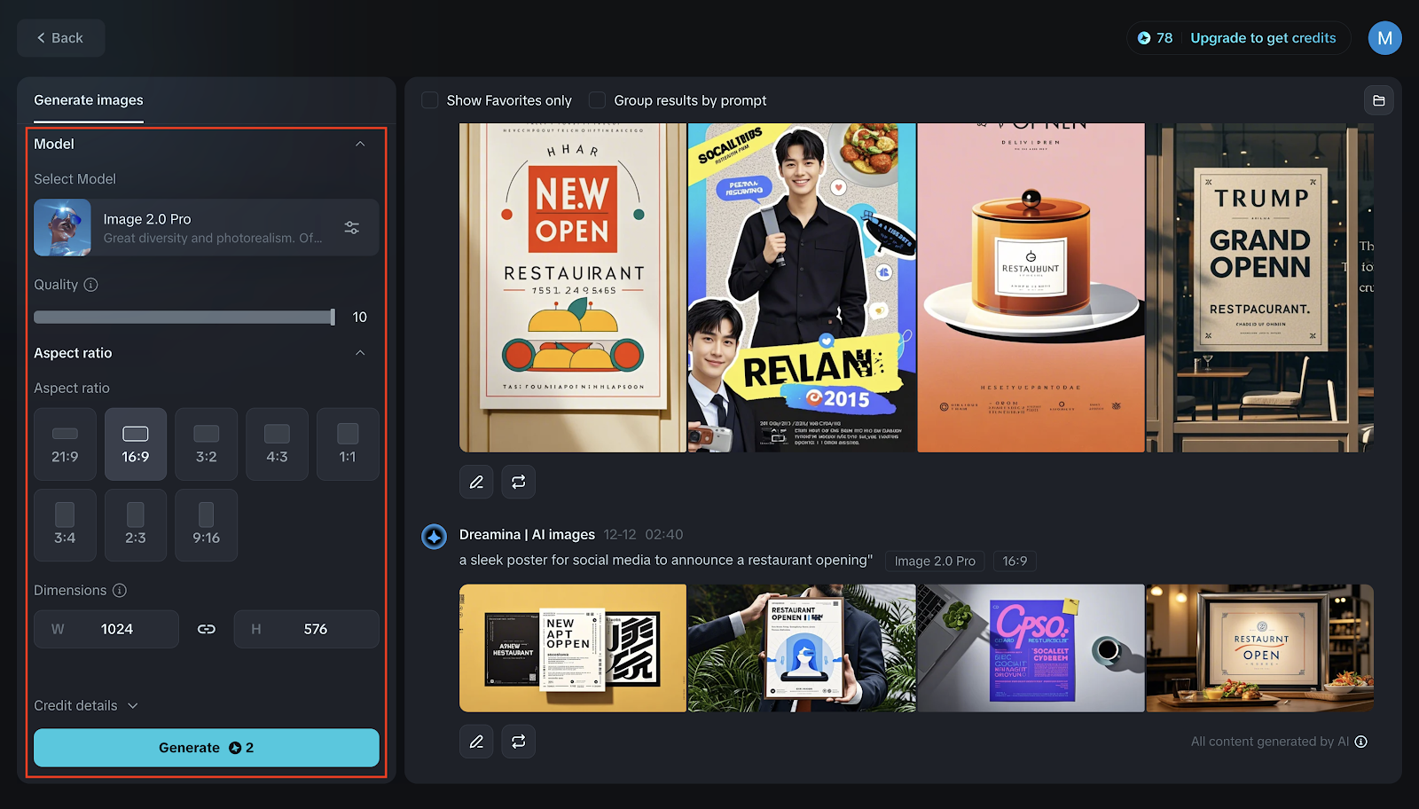The height and width of the screenshot is (809, 1419).
Task: Open Image 2.0 Pro model settings icon
Action: [352, 227]
